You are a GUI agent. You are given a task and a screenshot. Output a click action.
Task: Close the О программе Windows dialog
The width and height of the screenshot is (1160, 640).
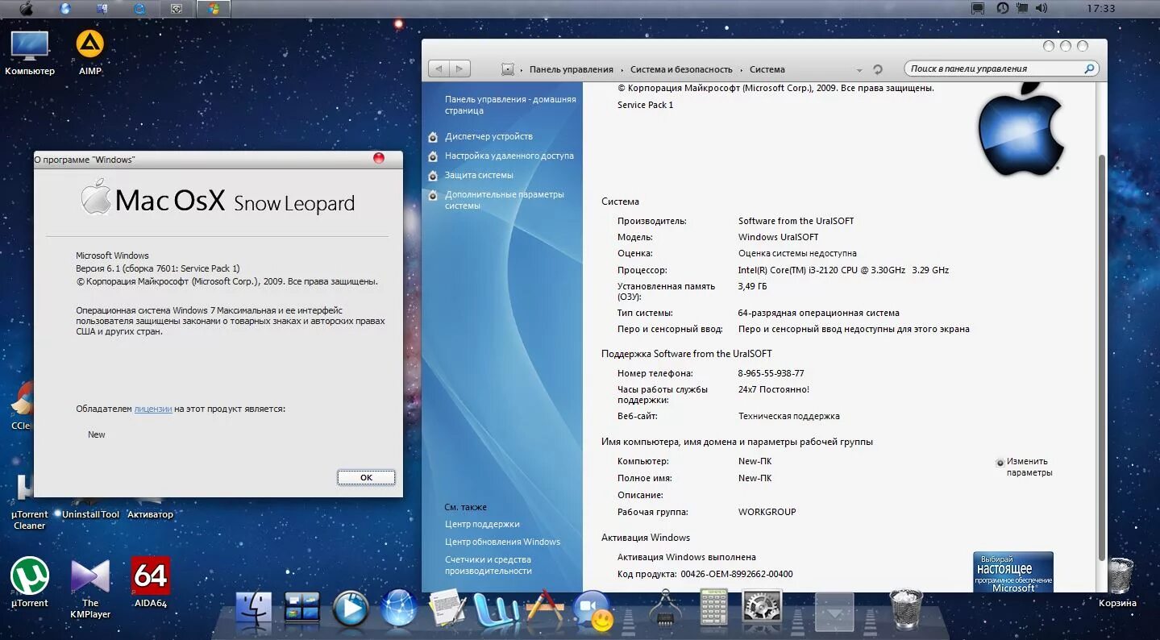[379, 158]
